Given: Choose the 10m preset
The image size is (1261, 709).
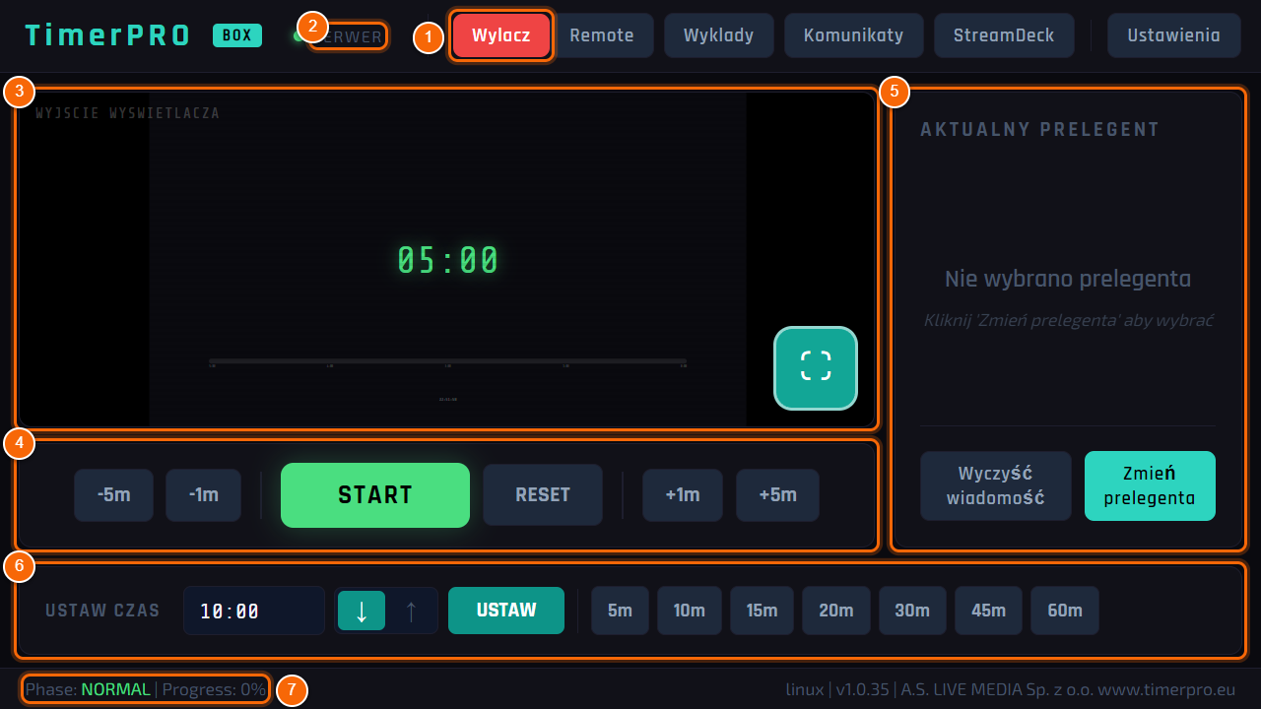Looking at the screenshot, I should pos(690,611).
